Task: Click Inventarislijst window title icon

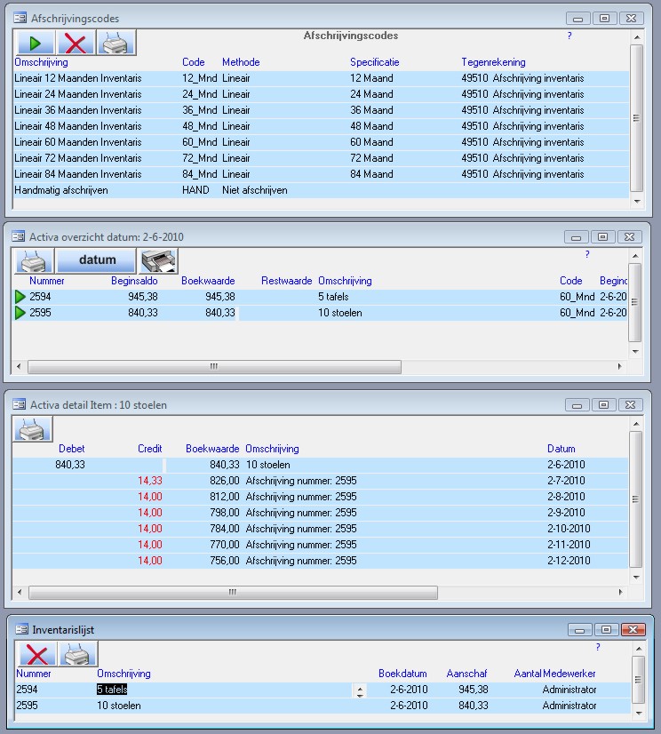Action: coord(22,630)
